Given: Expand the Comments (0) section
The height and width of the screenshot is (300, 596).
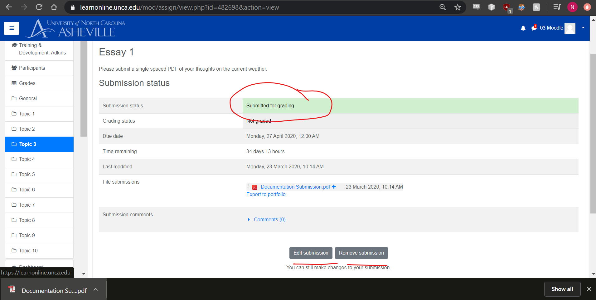Looking at the screenshot, I should pyautogui.click(x=269, y=219).
